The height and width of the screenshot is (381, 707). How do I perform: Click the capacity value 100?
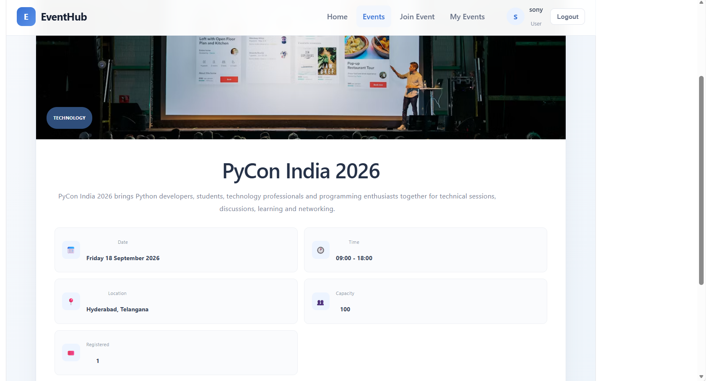(x=345, y=309)
